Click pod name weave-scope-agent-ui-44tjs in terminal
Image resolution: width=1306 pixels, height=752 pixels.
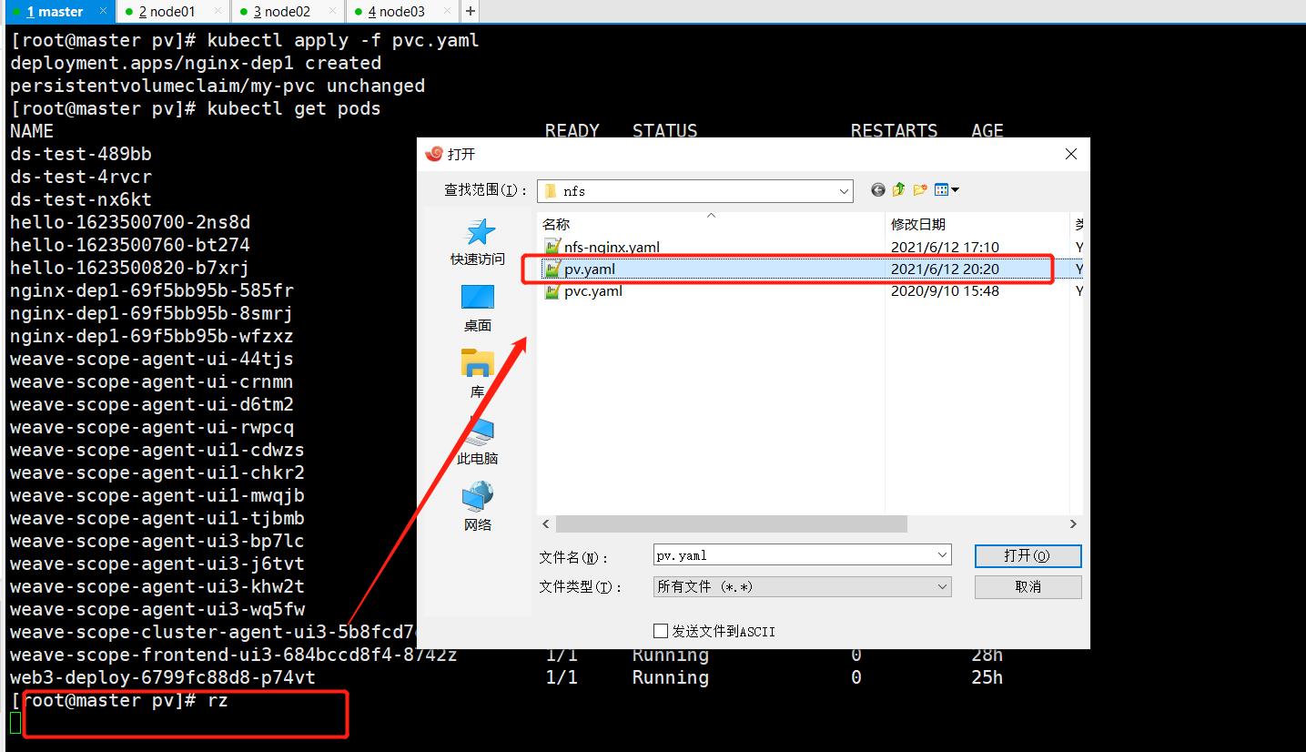tap(152, 359)
